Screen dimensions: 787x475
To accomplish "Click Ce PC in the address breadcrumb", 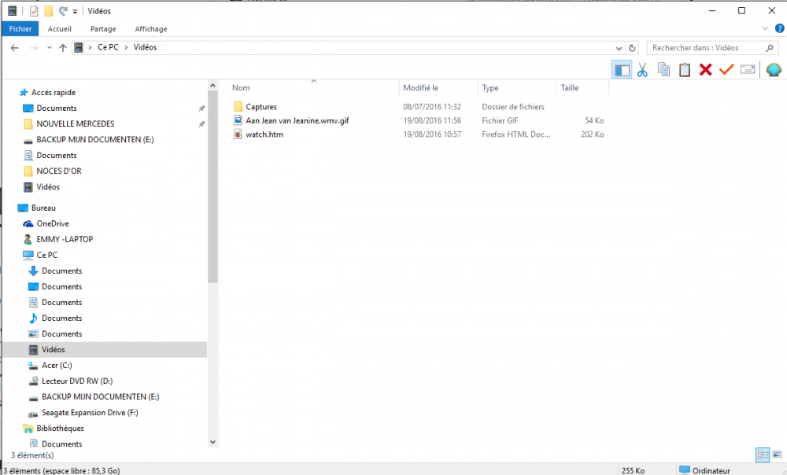I will click(x=108, y=47).
